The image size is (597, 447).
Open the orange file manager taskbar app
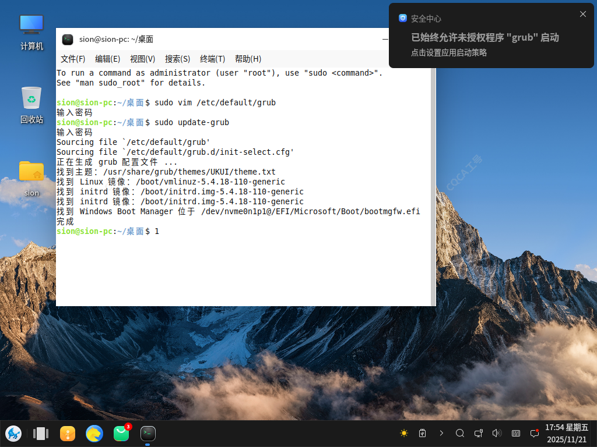pyautogui.click(x=68, y=433)
